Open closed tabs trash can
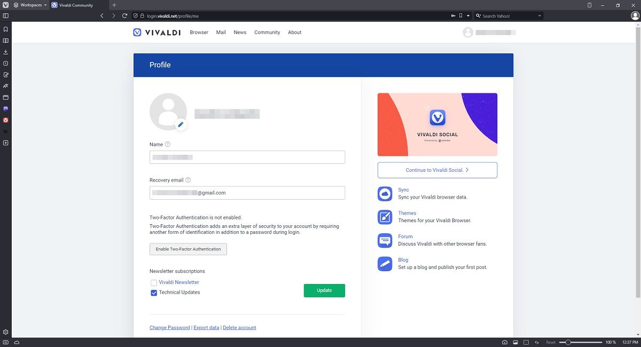 click(590, 5)
